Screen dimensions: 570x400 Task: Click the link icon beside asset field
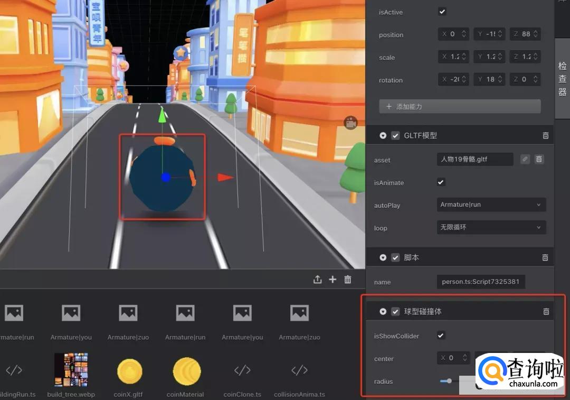coord(525,159)
